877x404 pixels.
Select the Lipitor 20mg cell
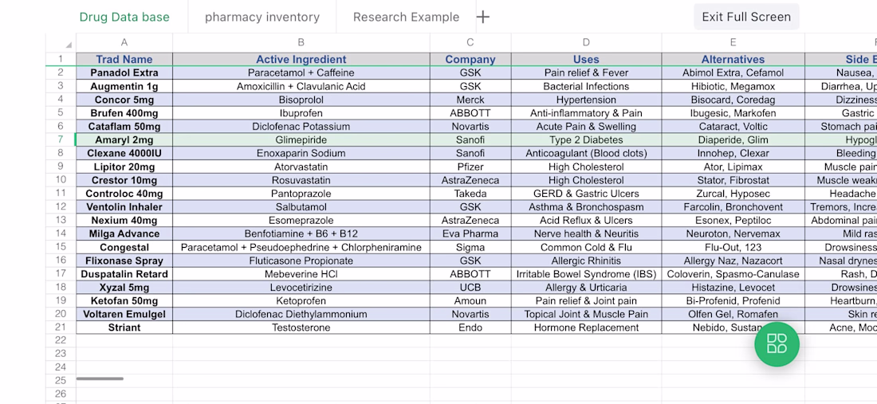pos(124,167)
